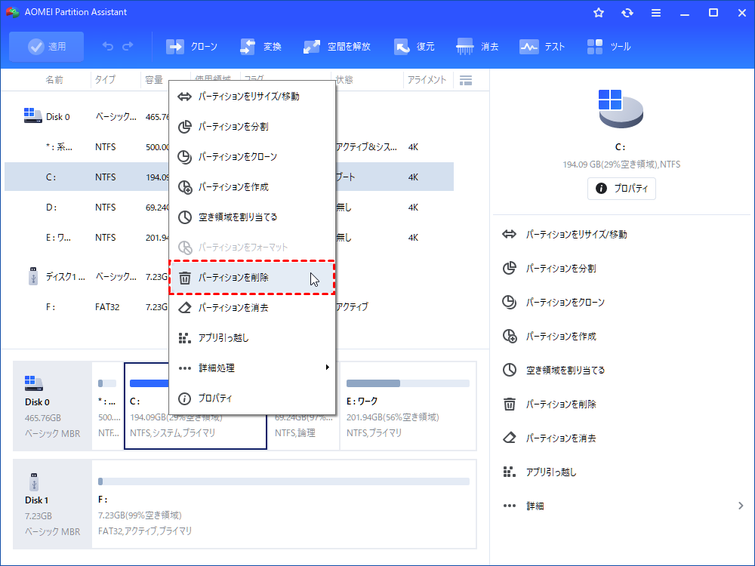Open the column settings list icon
This screenshot has width=755, height=566.
pos(466,80)
